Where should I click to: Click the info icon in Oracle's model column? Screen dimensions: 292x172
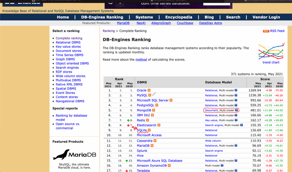click(x=236, y=90)
